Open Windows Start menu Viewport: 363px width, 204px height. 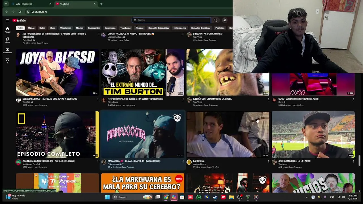coord(107,197)
